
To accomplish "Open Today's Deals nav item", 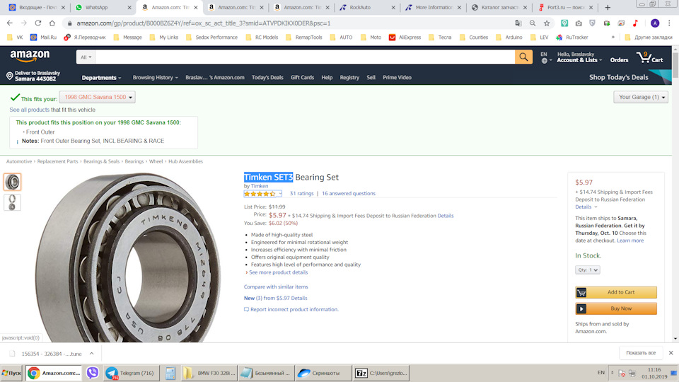I will [267, 78].
